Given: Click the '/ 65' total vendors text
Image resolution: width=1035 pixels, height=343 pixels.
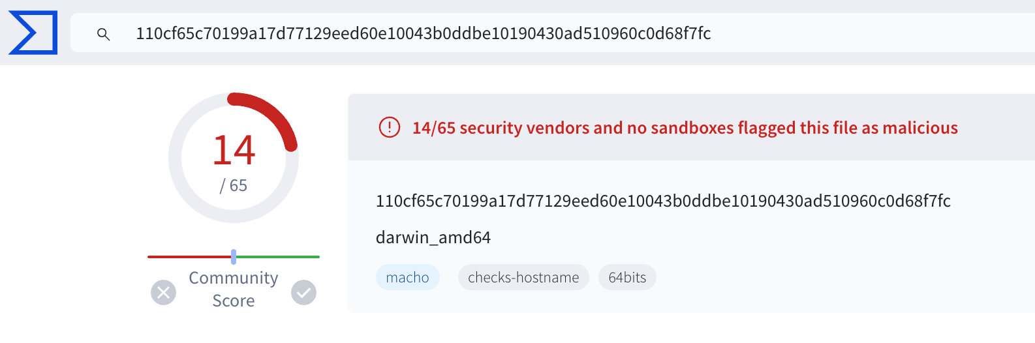Looking at the screenshot, I should [x=234, y=186].
